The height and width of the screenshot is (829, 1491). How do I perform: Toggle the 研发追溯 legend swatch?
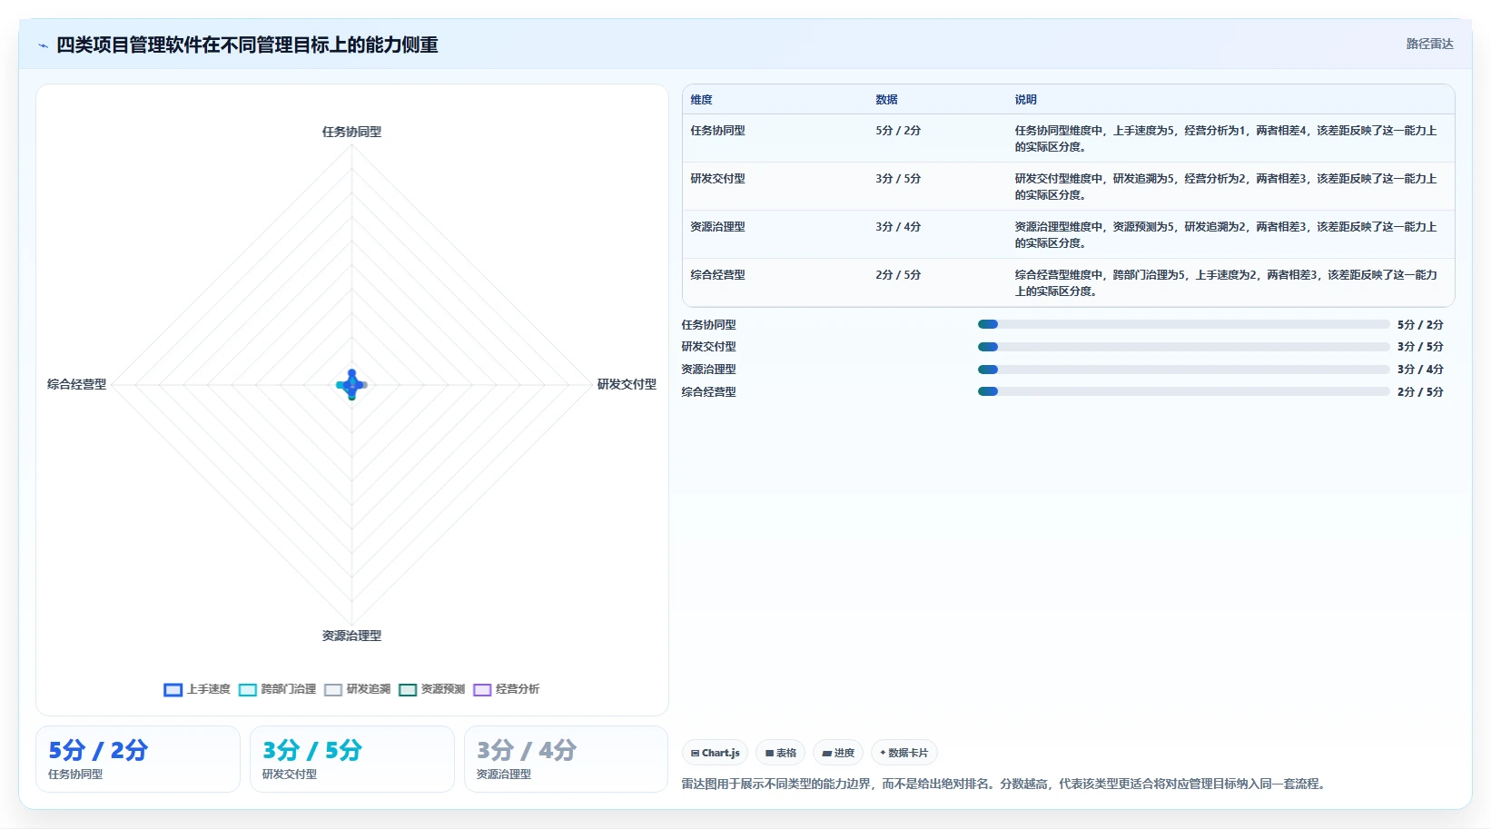(333, 690)
